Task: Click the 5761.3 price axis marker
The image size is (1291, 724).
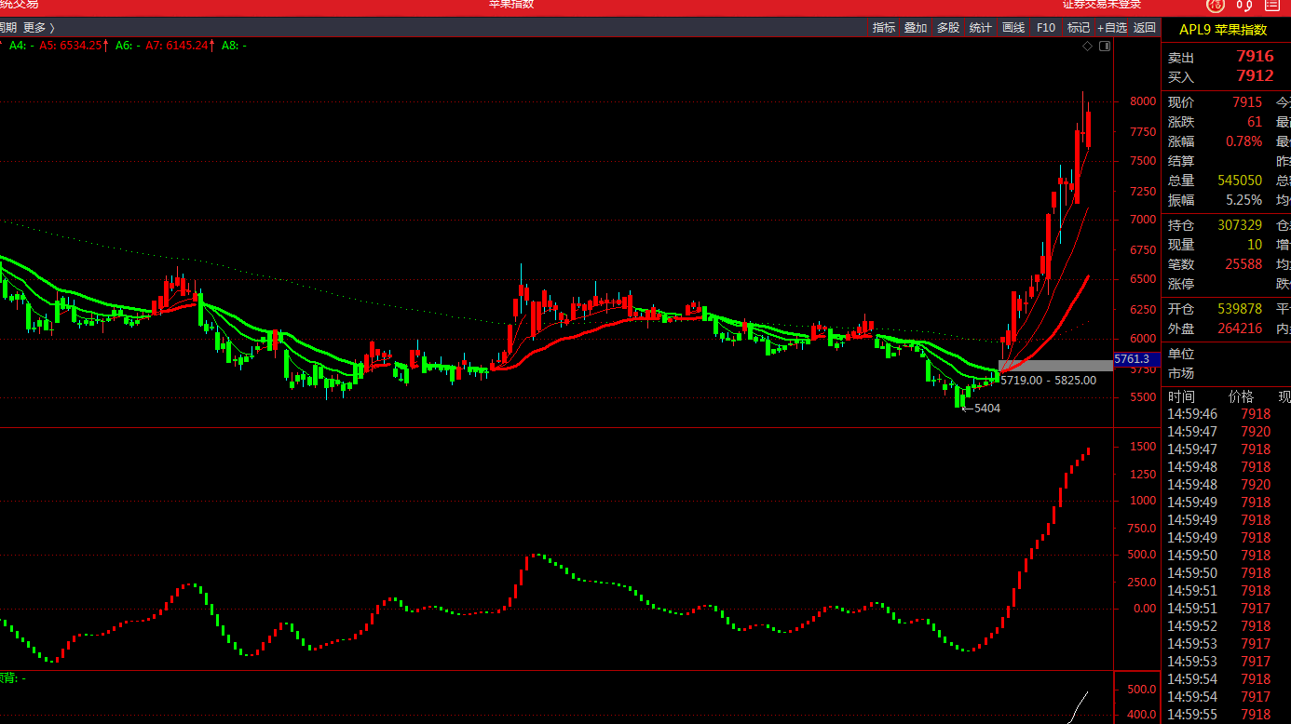Action: [x=1136, y=359]
